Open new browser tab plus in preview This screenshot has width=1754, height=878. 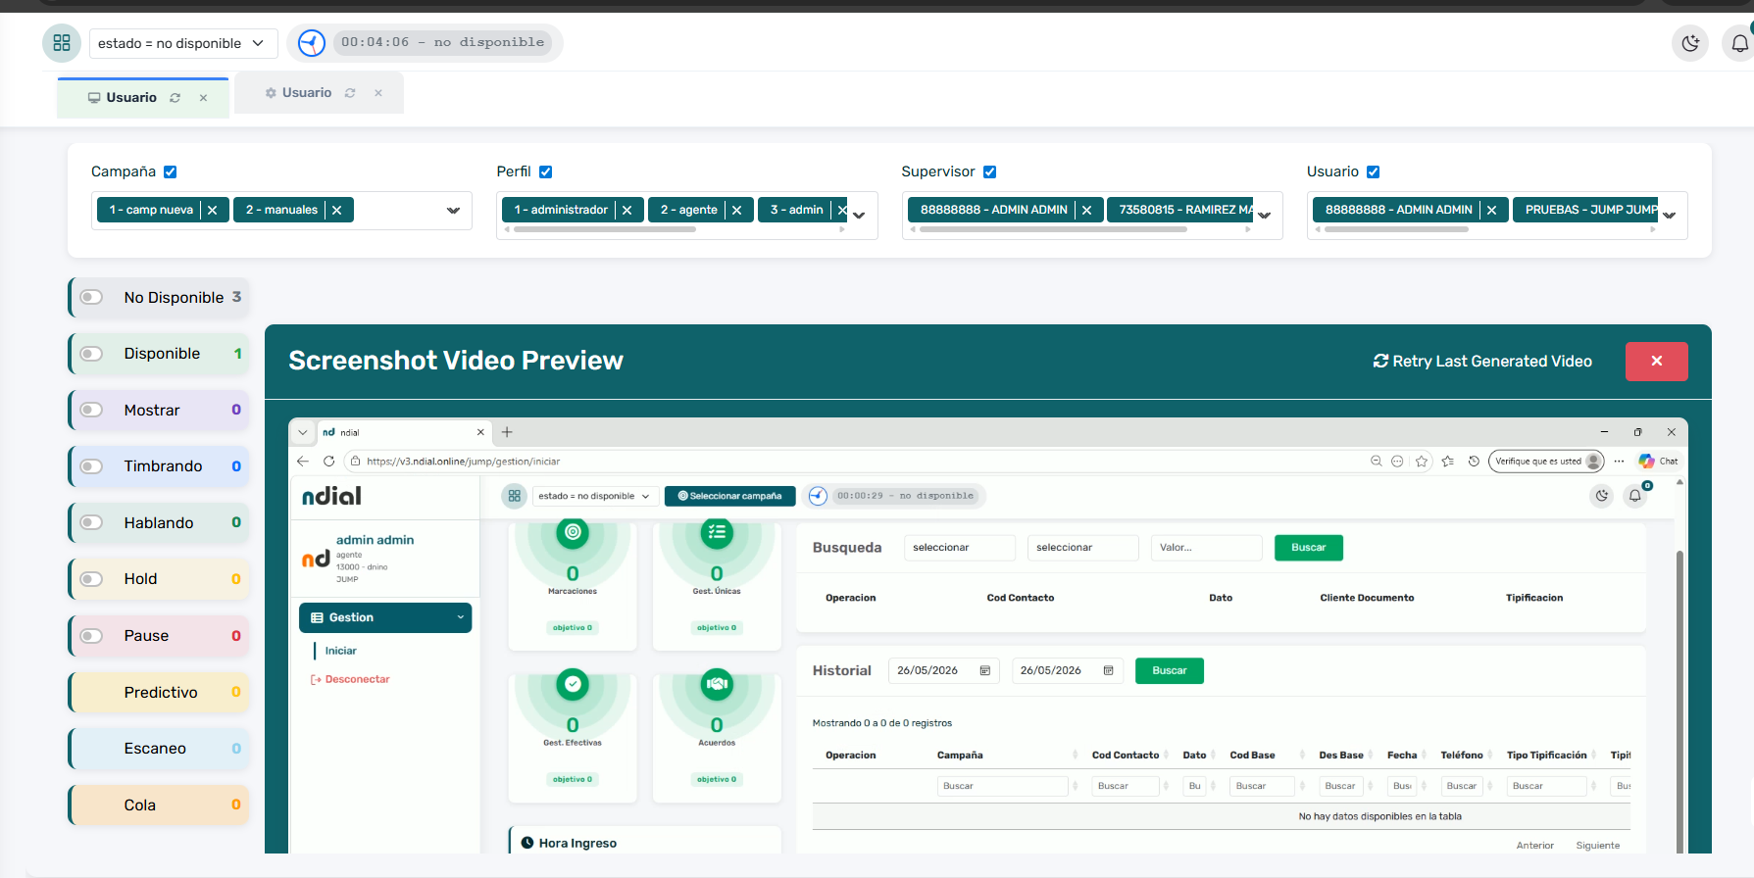507,432
